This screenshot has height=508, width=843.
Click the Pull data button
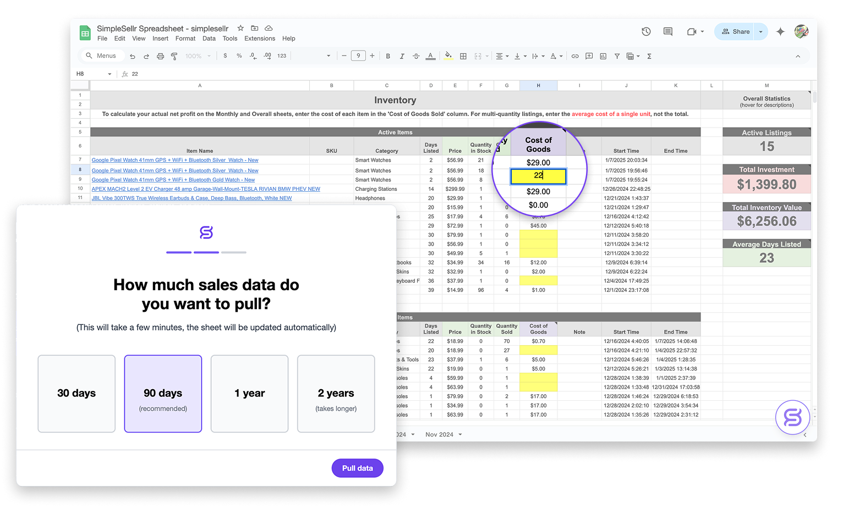pos(358,468)
